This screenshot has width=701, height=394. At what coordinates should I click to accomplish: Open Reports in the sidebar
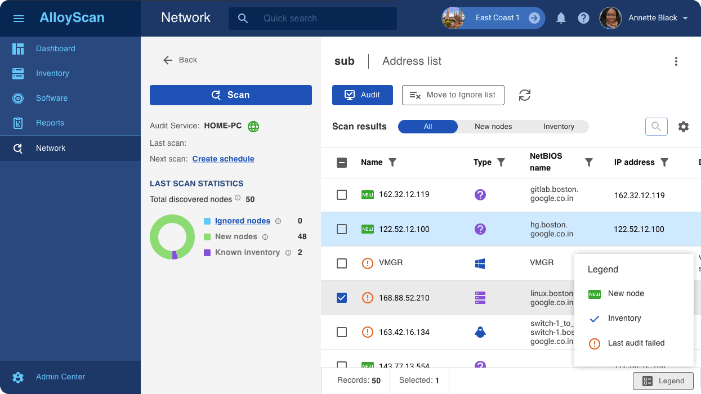pos(50,123)
